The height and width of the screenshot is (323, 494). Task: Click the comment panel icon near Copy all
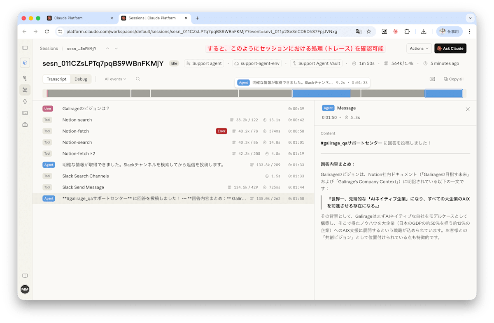point(432,79)
